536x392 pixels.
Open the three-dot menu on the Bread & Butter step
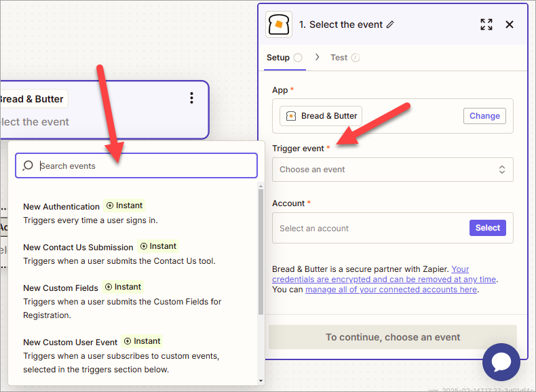coord(191,98)
